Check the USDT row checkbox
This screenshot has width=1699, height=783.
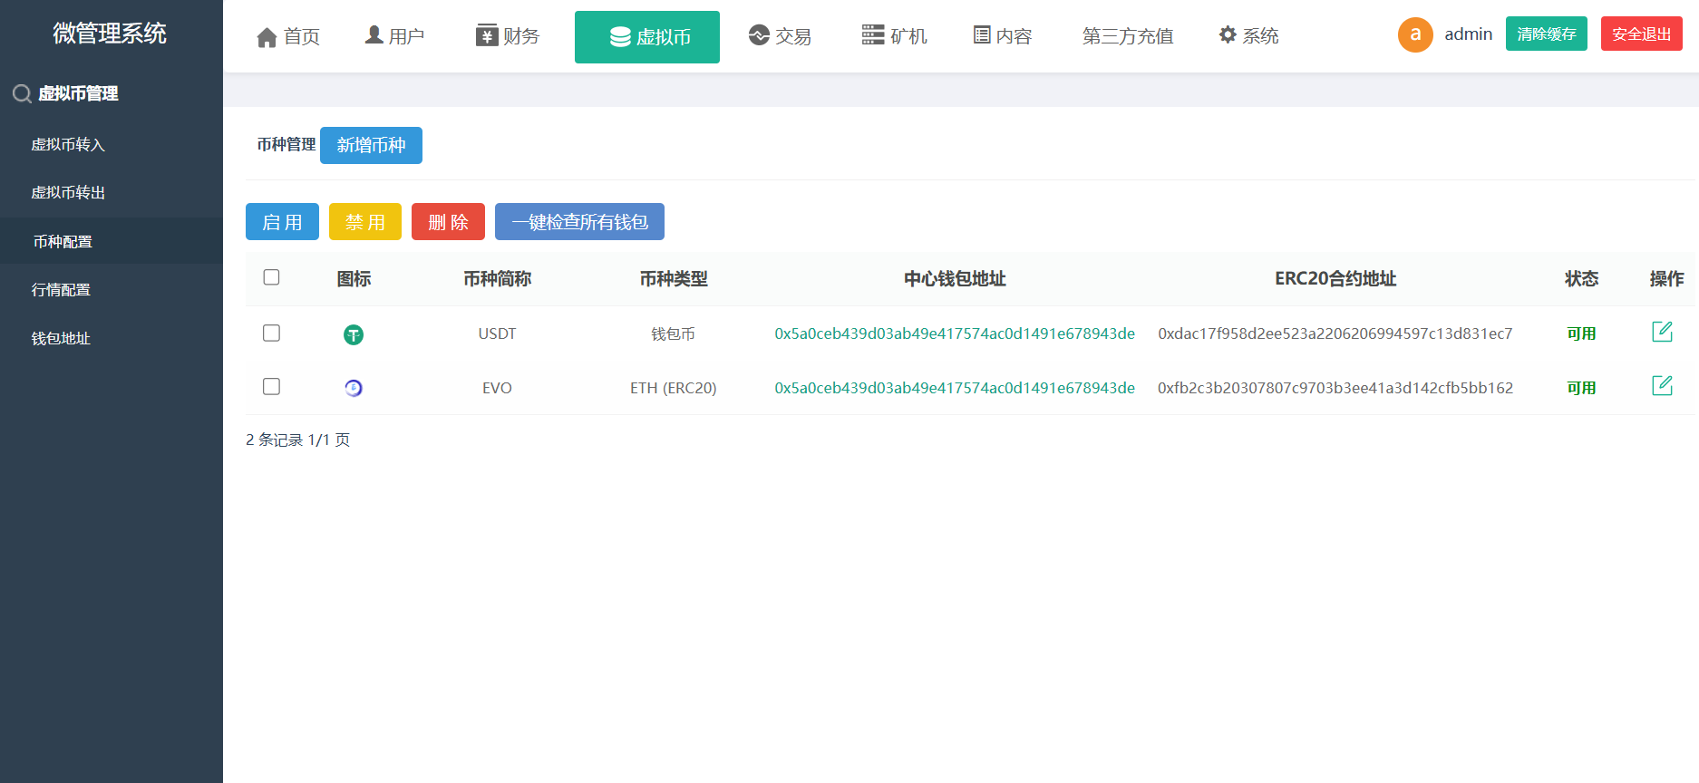271,333
